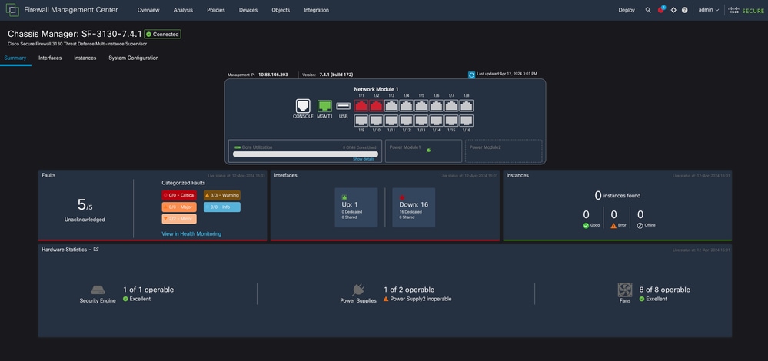768x361 pixels.
Task: Open the Objects menu
Action: 281,10
